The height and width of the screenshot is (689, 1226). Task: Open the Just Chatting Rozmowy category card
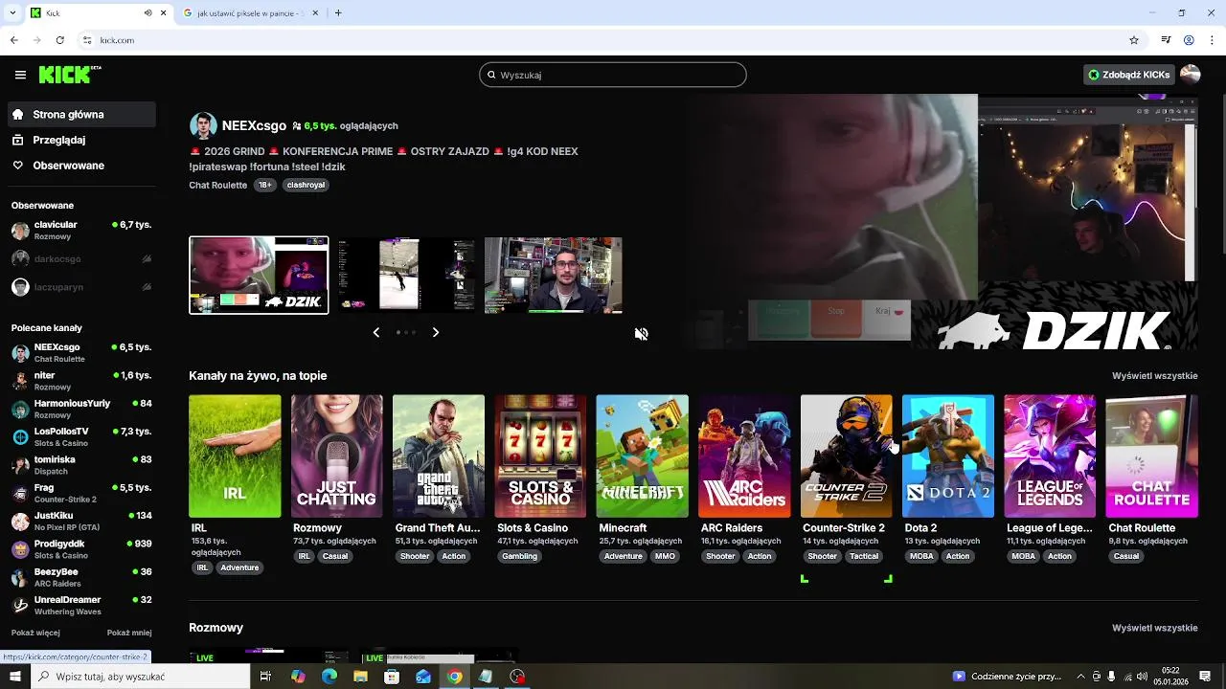(x=336, y=456)
